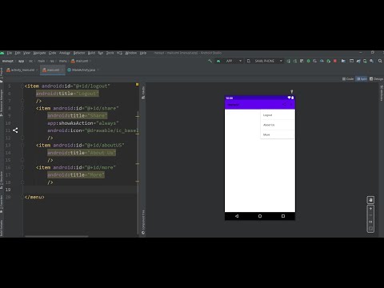Select More in the preview popup menu
384x288 pixels.
278,134
